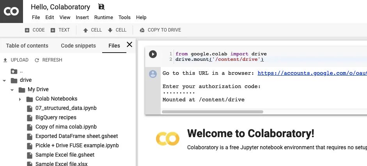
Task: Expand the Colab Notebooks folder
Action: [20, 99]
